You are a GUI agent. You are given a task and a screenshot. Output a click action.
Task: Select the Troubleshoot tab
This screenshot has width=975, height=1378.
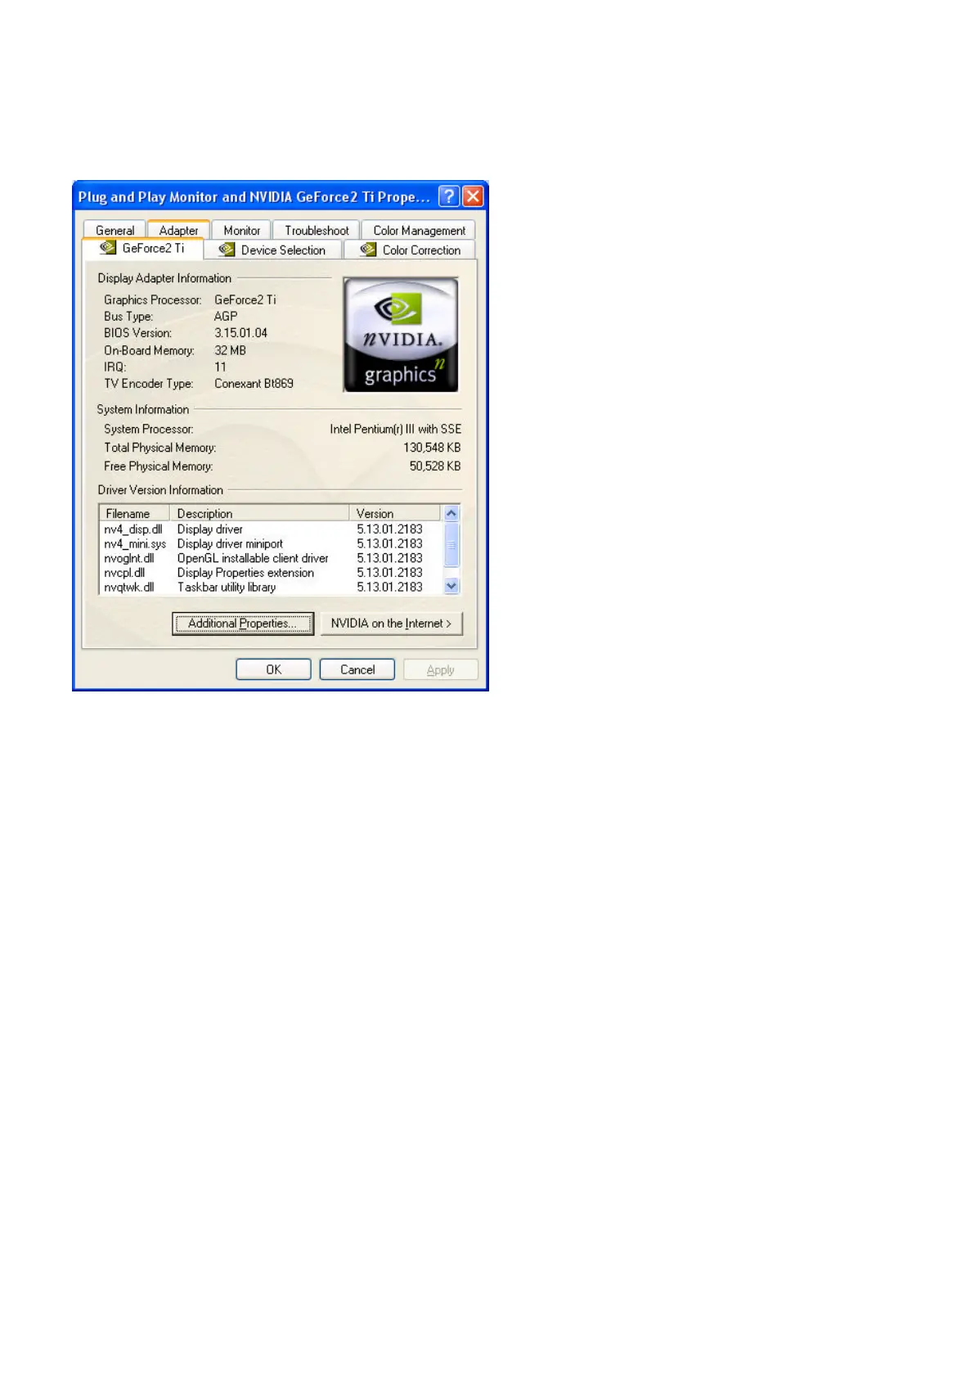[x=317, y=230]
